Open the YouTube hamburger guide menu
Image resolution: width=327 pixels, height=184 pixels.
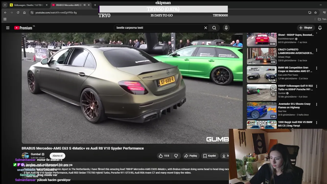(8, 28)
